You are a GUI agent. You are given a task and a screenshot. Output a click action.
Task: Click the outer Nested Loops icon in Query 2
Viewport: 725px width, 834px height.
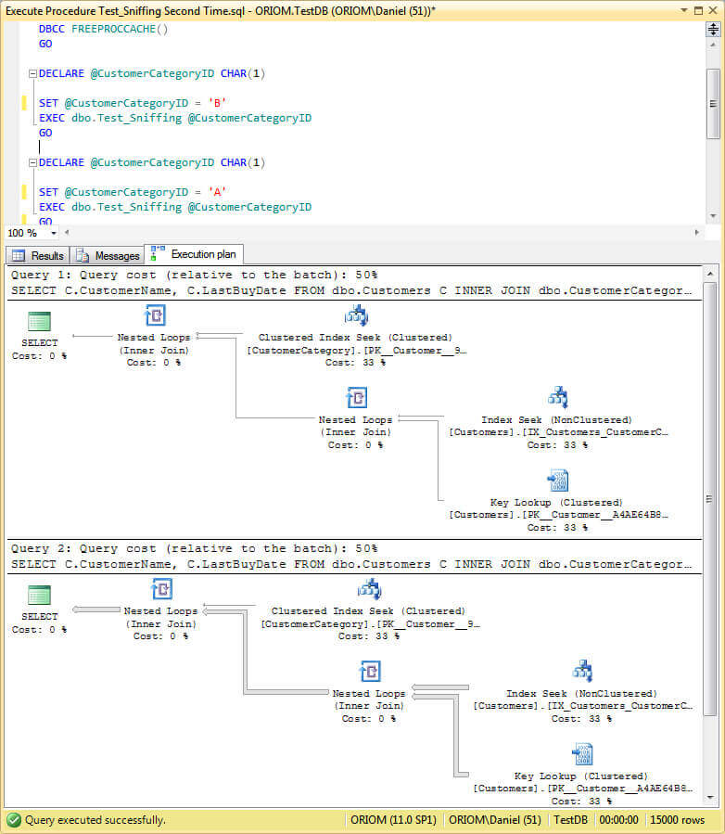click(x=161, y=589)
